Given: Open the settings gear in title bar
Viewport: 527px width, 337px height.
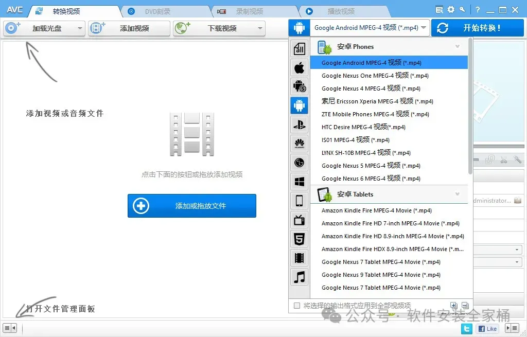Looking at the screenshot, I should [x=451, y=9].
